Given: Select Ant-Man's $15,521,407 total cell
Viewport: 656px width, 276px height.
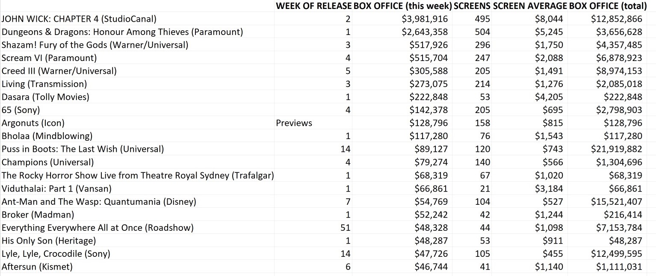Looking at the screenshot, I should point(616,202).
